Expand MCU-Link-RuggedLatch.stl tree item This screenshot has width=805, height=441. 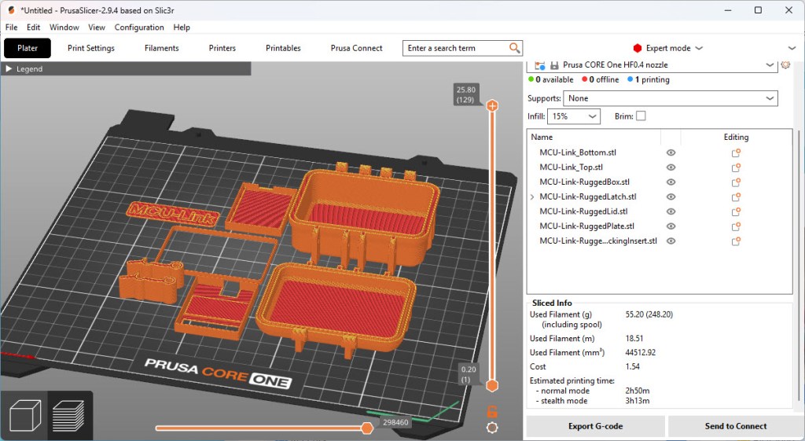533,197
